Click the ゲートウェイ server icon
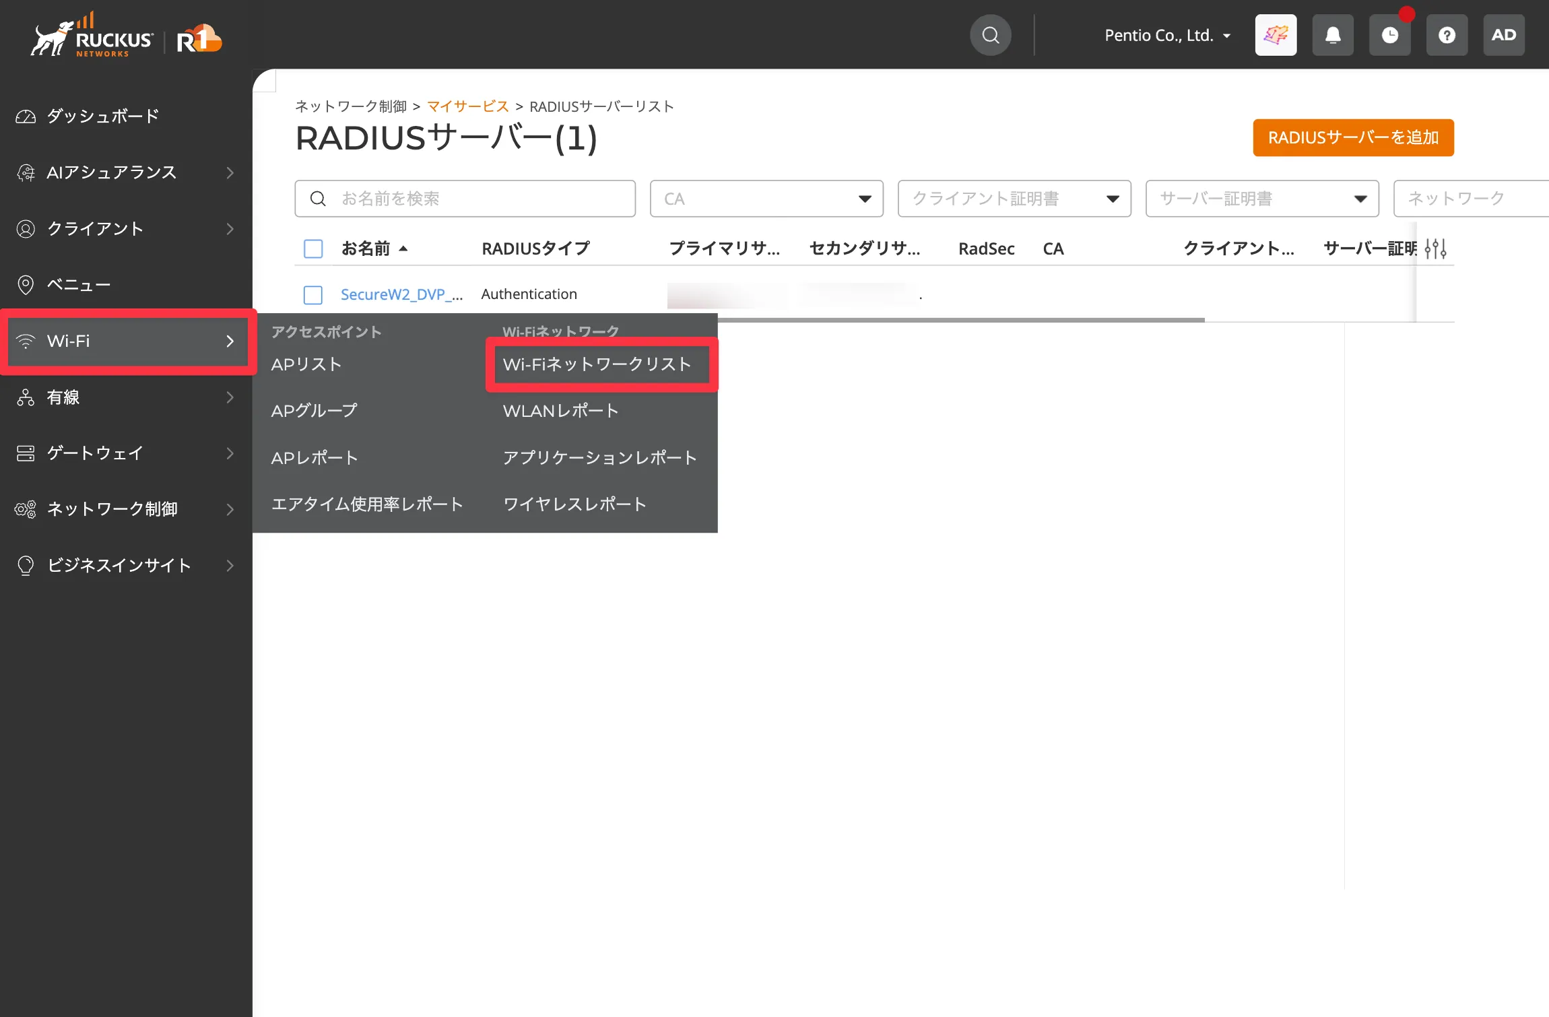The image size is (1549, 1017). point(26,453)
